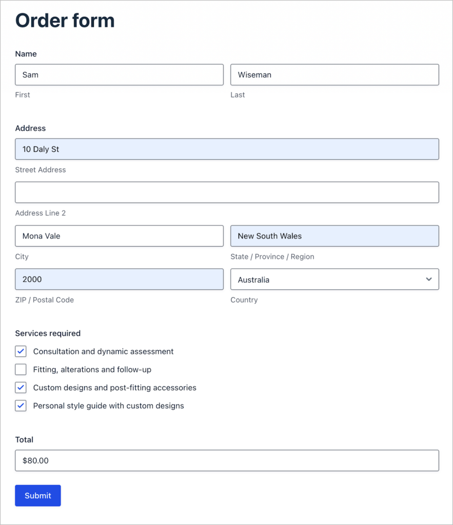
Task: Click the Address Line 2 sublabel
Action: click(x=41, y=213)
